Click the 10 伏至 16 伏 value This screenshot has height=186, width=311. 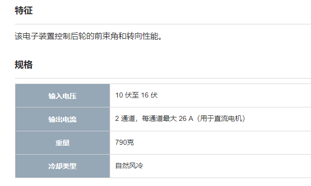[137, 95]
